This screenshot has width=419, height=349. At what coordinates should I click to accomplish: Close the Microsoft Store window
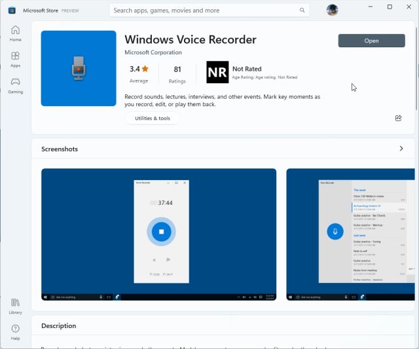[409, 7]
